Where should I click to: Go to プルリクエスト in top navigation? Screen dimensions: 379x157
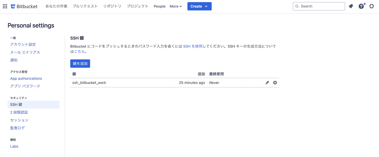(x=85, y=6)
